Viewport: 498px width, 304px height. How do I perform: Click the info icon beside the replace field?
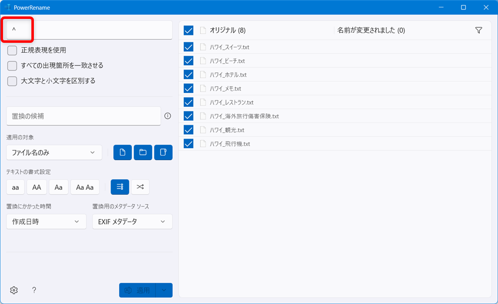[x=168, y=116]
